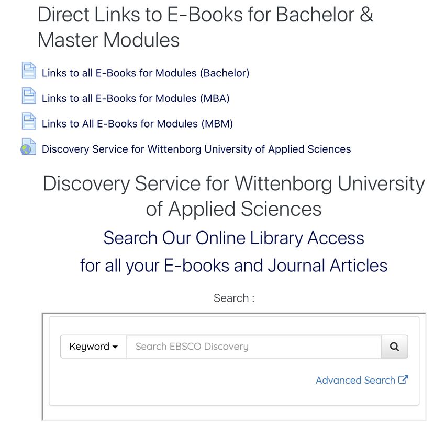Open the Advanced Search link
This screenshot has height=438, width=445.
click(355, 380)
